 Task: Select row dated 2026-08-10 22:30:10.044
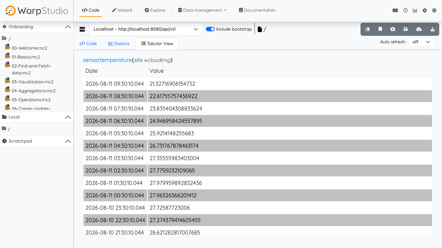(258, 220)
